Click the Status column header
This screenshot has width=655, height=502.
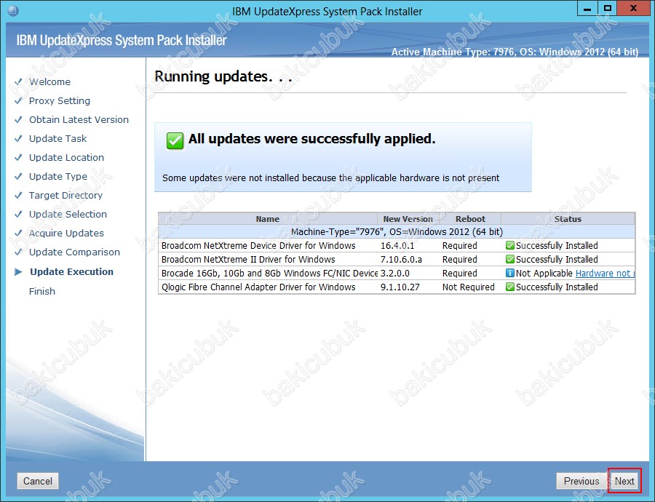568,219
